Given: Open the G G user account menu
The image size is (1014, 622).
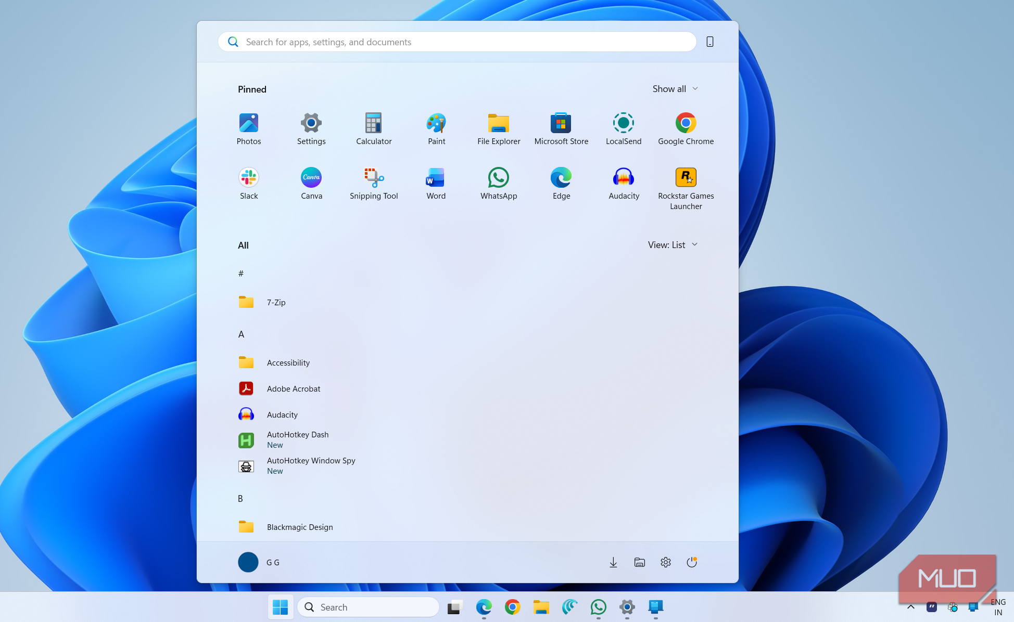Looking at the screenshot, I should pos(259,562).
